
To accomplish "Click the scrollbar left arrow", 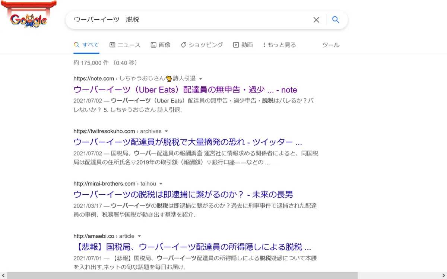I will 3,276.
